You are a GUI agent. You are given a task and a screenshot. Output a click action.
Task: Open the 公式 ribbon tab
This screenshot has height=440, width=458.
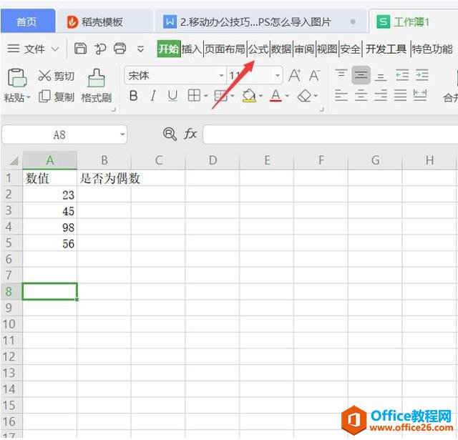(258, 49)
